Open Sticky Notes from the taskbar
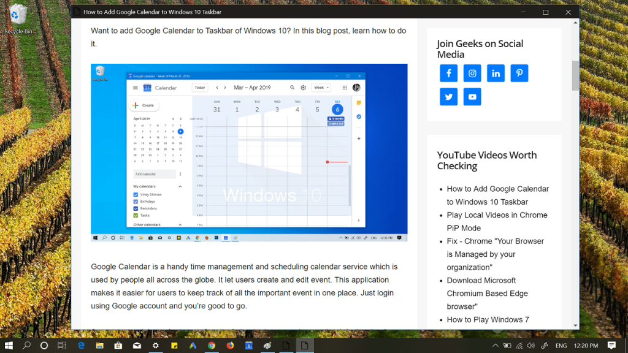 tap(174, 346)
